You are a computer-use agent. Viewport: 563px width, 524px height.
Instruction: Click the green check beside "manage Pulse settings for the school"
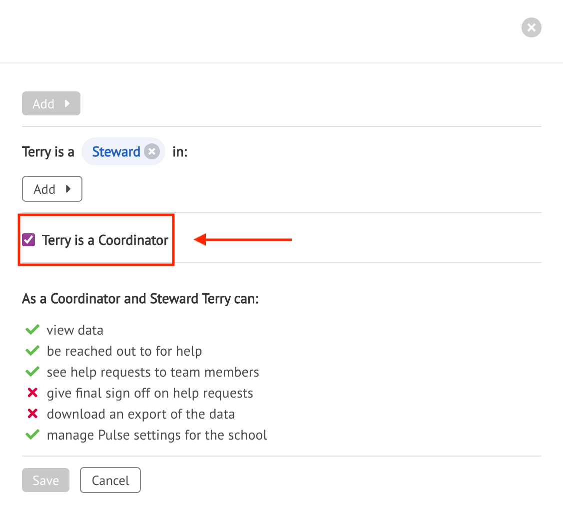click(32, 435)
